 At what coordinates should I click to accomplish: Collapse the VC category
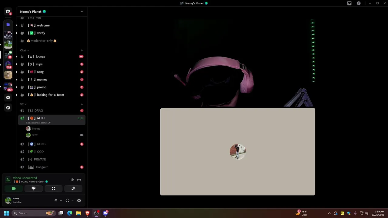[23, 104]
